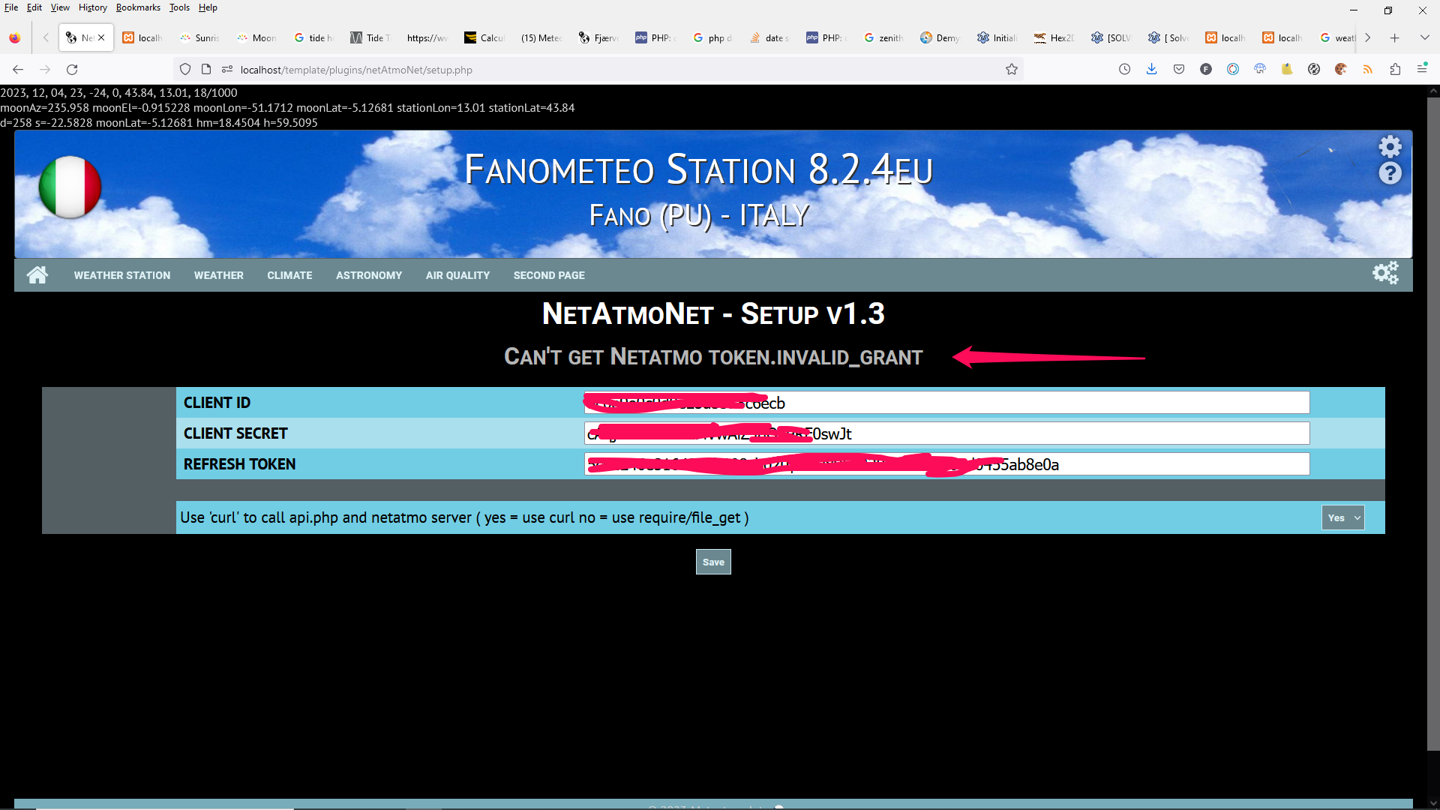Switch to the Sunris tab
Viewport: 1440px width, 810px height.
pos(200,37)
